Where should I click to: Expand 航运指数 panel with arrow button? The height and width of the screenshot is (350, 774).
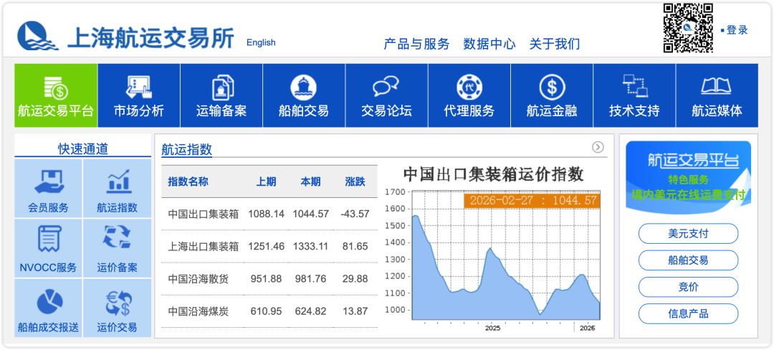point(598,147)
